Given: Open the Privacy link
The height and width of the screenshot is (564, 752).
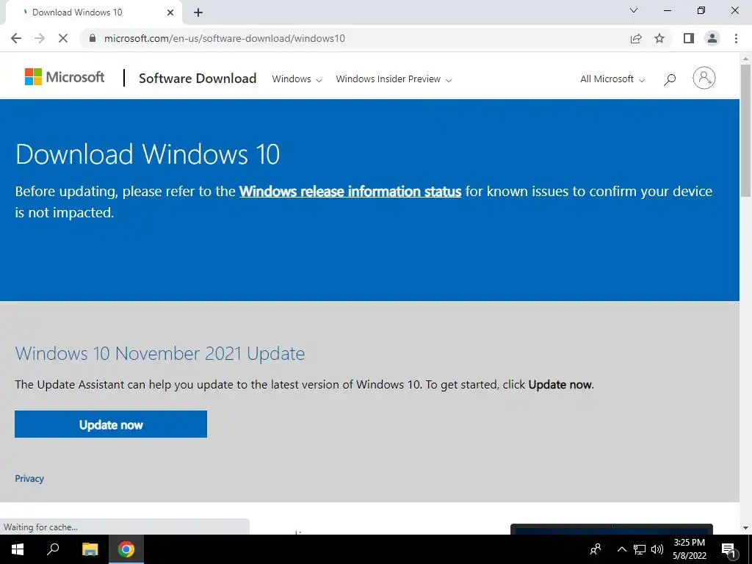Looking at the screenshot, I should (29, 479).
